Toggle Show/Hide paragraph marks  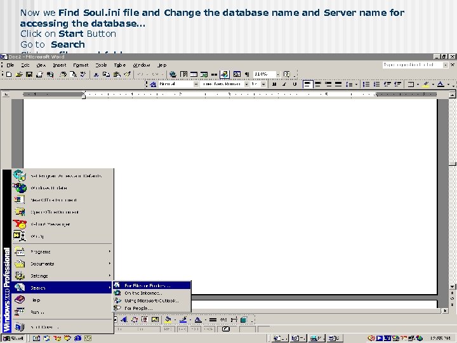tap(247, 74)
